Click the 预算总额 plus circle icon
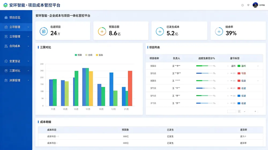The height and width of the screenshot is (150, 268). tap(102, 31)
